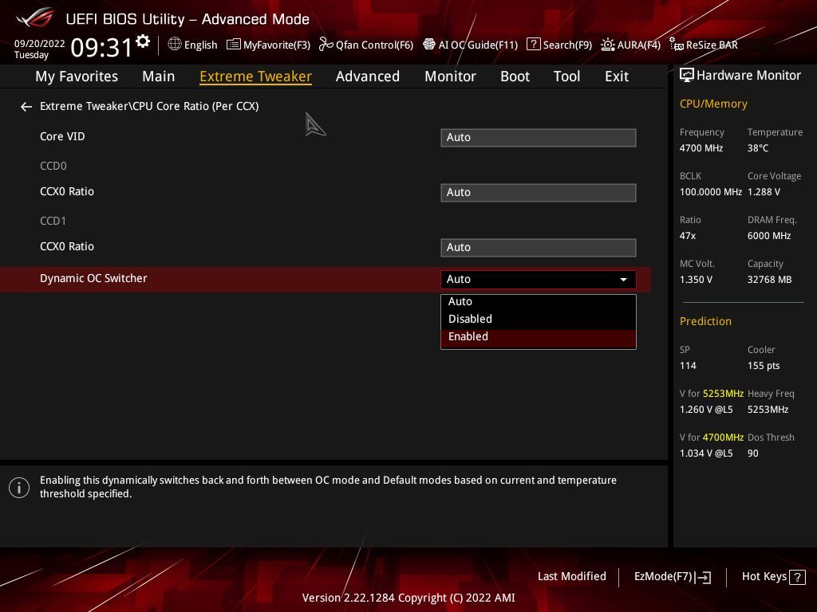Image resolution: width=817 pixels, height=612 pixels.
Task: Click the globe language icon
Action: tap(175, 45)
